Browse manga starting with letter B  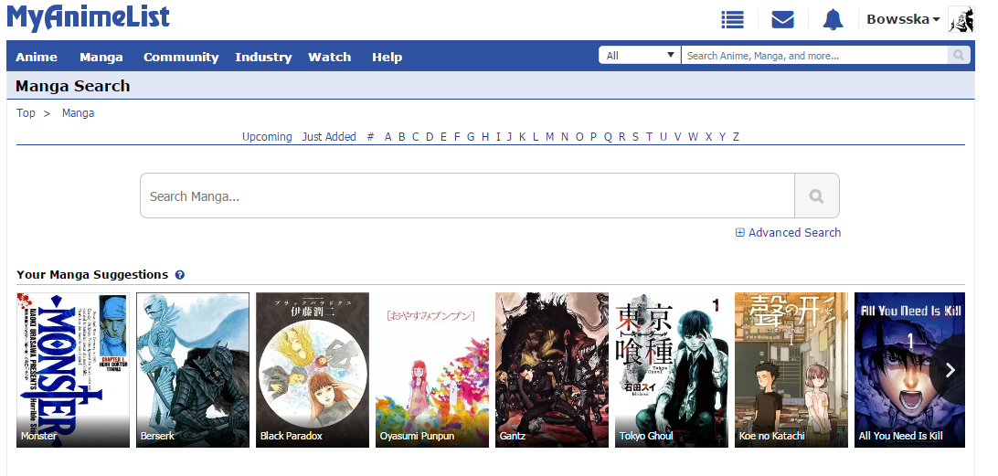(401, 136)
